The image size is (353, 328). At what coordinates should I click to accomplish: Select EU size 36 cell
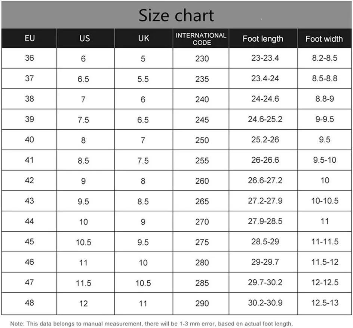point(29,58)
